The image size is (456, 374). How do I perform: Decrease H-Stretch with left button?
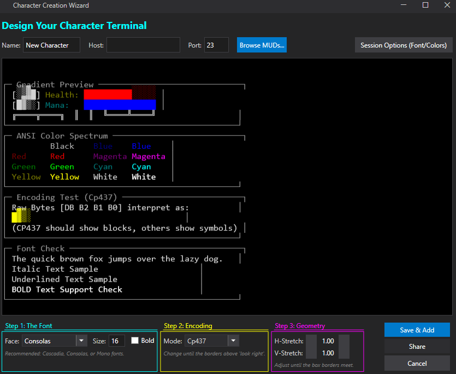[311, 341]
